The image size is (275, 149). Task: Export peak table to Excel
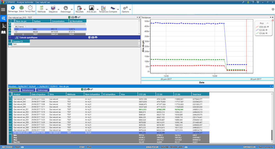click(x=70, y=17)
